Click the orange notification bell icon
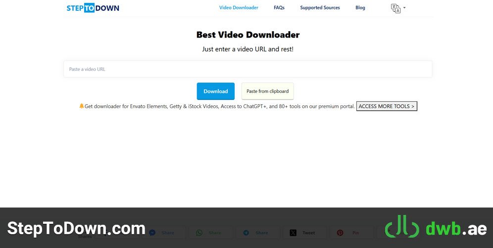Viewport: 493px width, 248px height. (x=82, y=106)
